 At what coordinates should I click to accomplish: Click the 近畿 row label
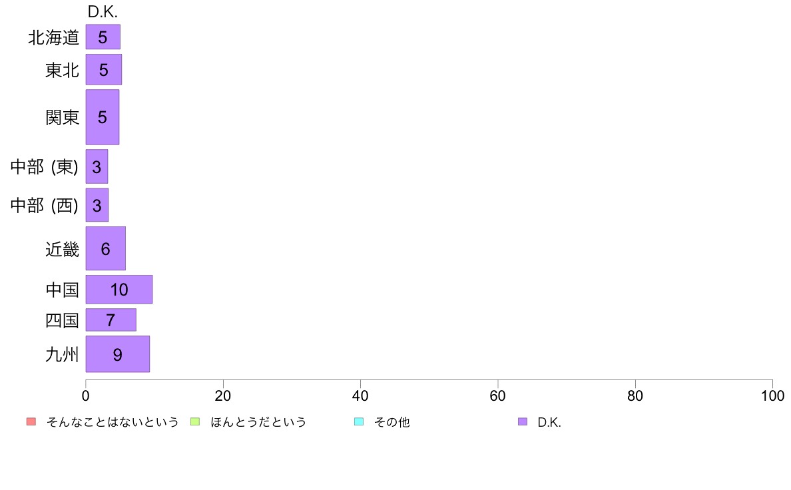[62, 249]
